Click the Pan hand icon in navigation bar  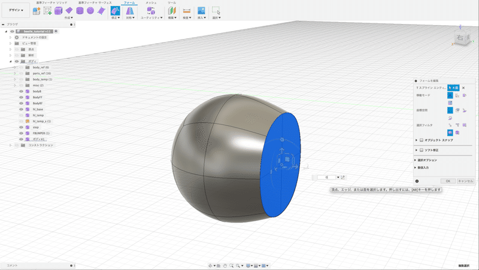tap(225, 266)
